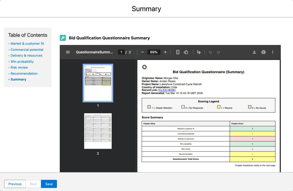Click the Risk review table row
Image resolution: width=293 pixels, height=191 pixels.
(208, 149)
